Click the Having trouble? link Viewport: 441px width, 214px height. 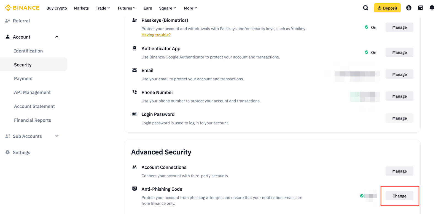pyautogui.click(x=156, y=35)
